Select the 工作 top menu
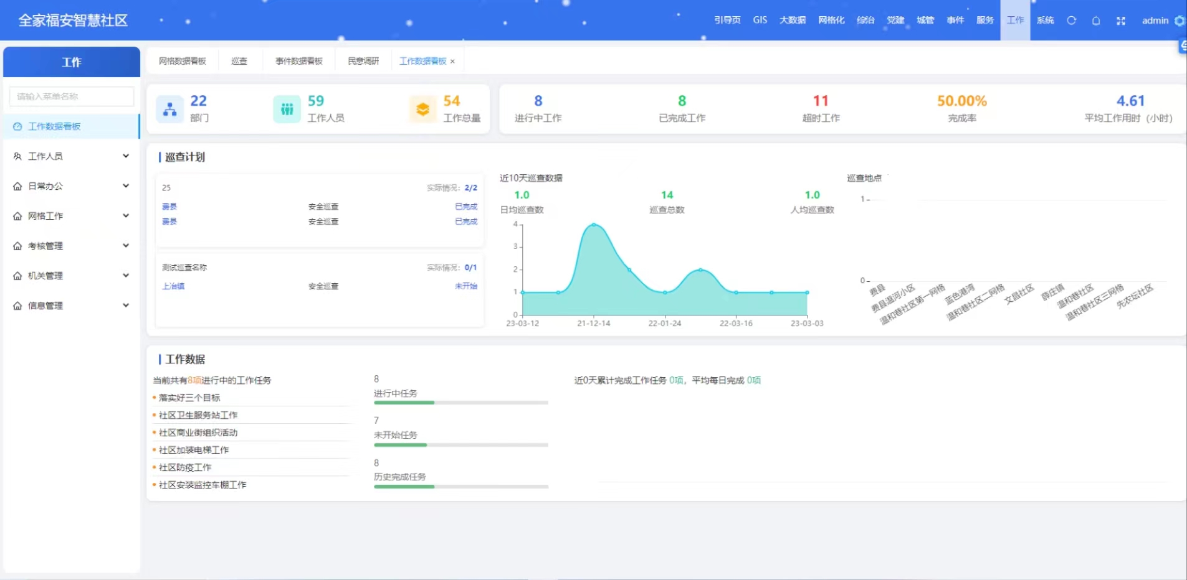1187x580 pixels. coord(1015,21)
